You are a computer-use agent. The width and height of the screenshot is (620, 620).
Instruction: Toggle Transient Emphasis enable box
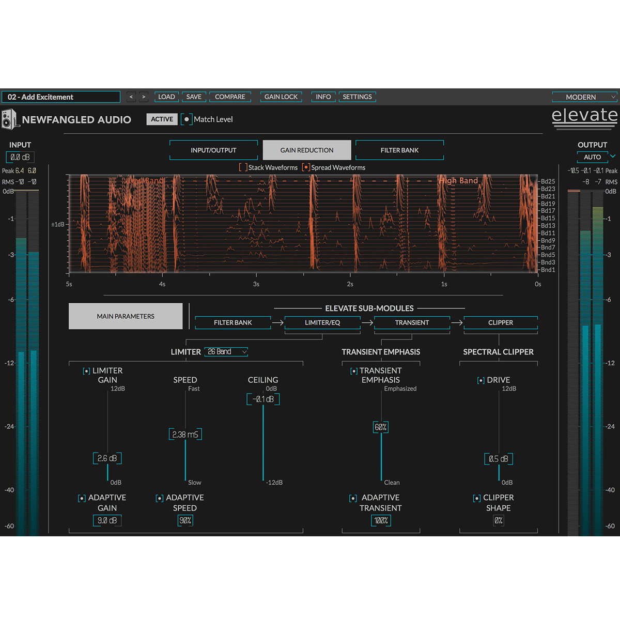pos(354,371)
